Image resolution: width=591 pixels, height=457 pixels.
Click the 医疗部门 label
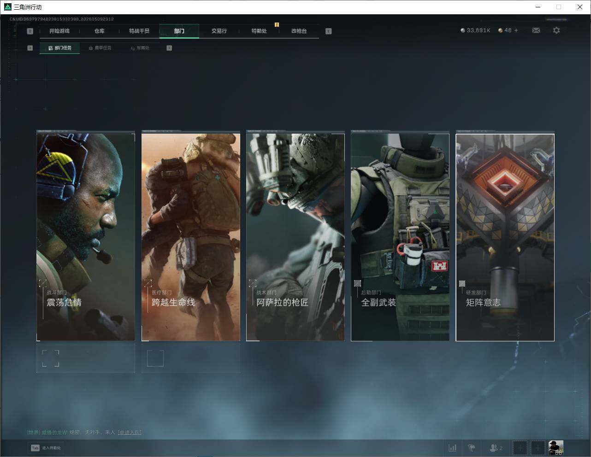[x=162, y=293]
